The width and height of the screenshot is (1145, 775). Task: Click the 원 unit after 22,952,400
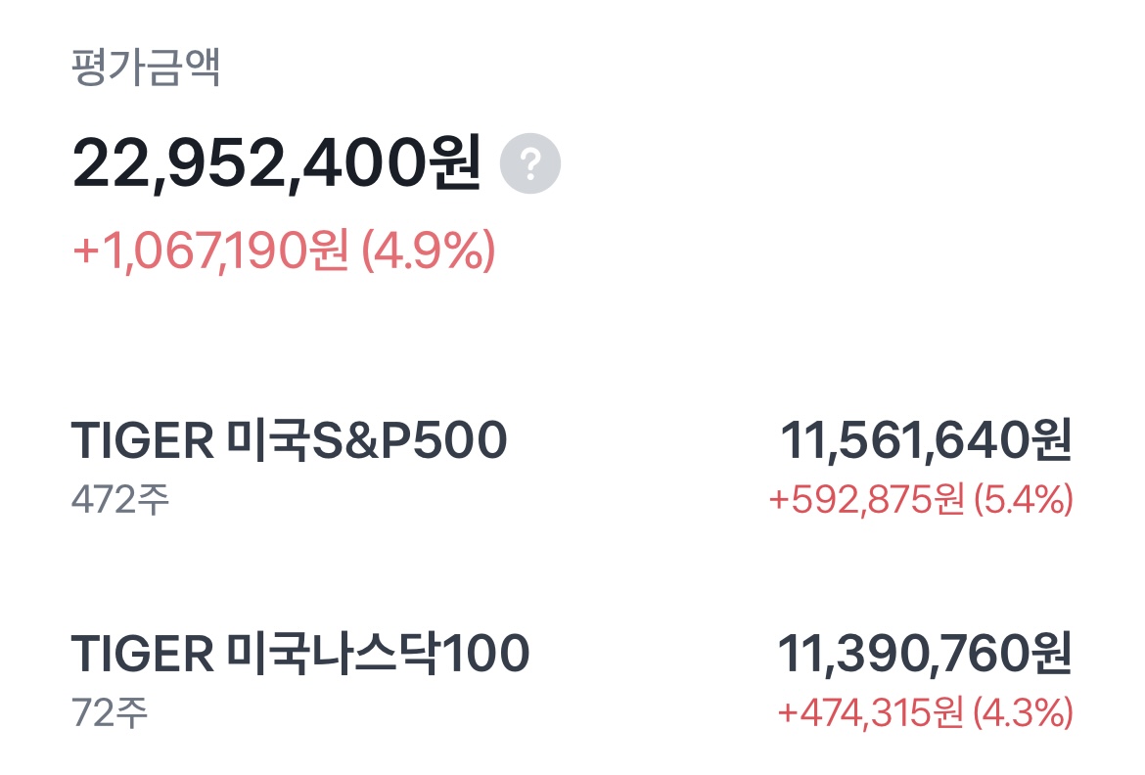pos(455,164)
